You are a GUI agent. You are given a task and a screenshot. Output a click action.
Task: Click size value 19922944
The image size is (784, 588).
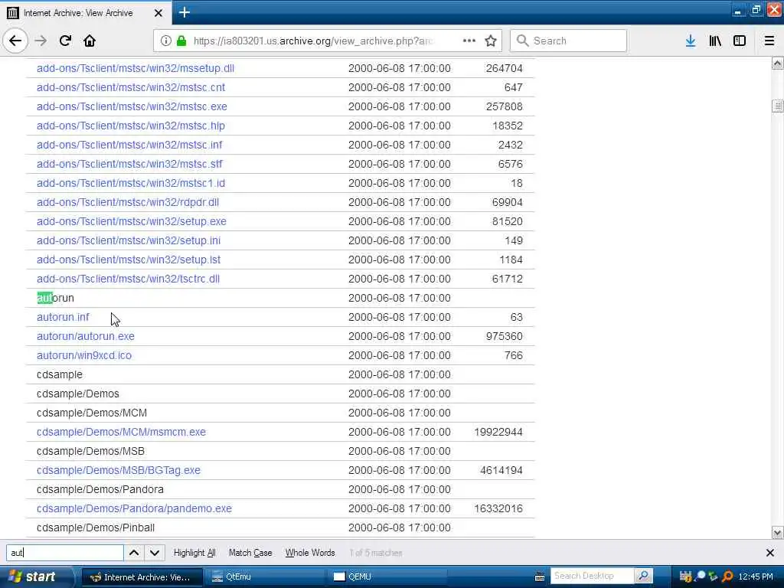click(498, 432)
